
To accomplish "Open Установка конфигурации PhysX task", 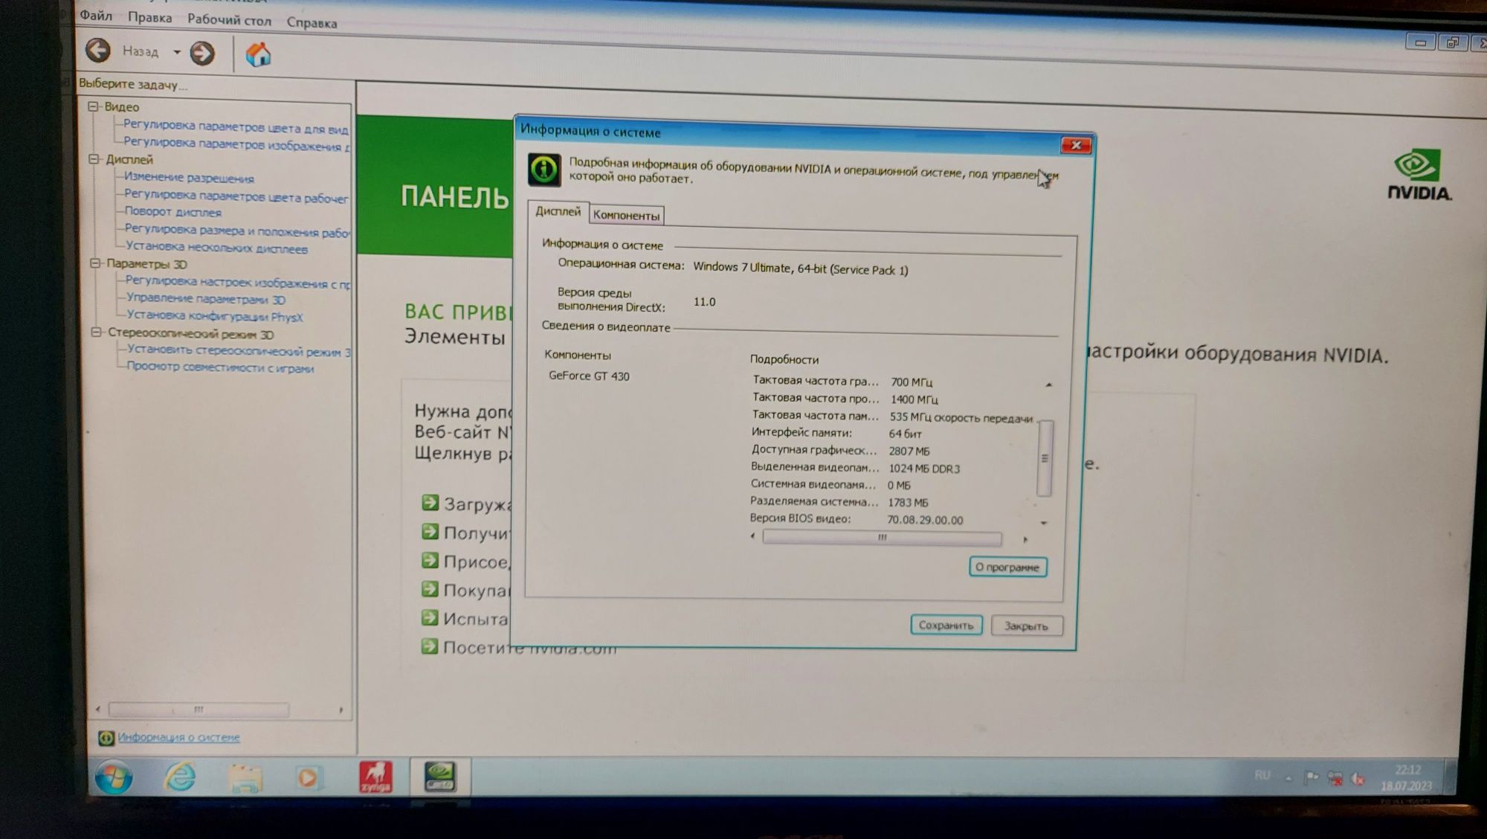I will tap(214, 316).
